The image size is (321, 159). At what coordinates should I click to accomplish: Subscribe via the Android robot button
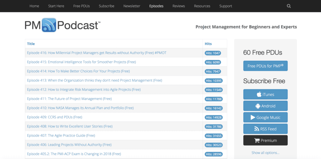[x=265, y=106]
